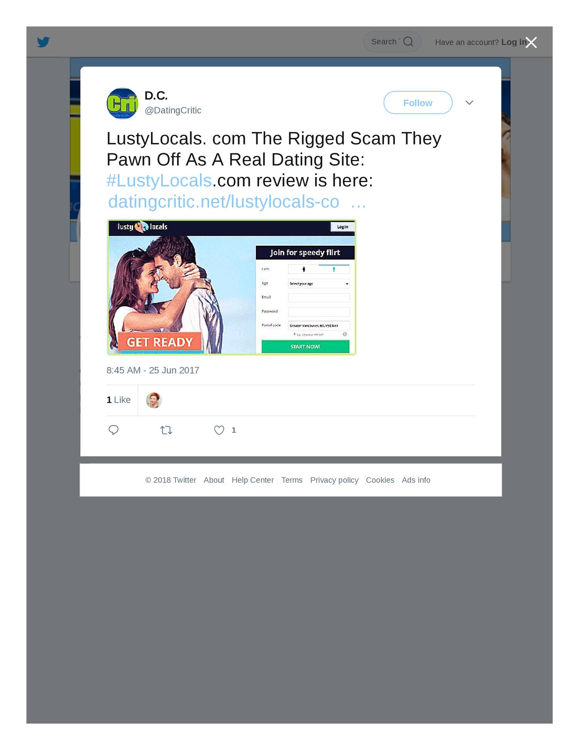The width and height of the screenshot is (579, 750).
Task: Click the Twitter bird home icon
Action: pos(43,42)
